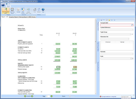Open Help from the ribbon
This screenshot has width=136, height=99.
coord(43,10)
